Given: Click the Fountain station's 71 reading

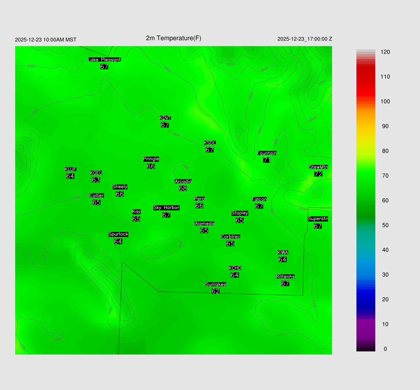Looking at the screenshot, I should pyautogui.click(x=267, y=160).
